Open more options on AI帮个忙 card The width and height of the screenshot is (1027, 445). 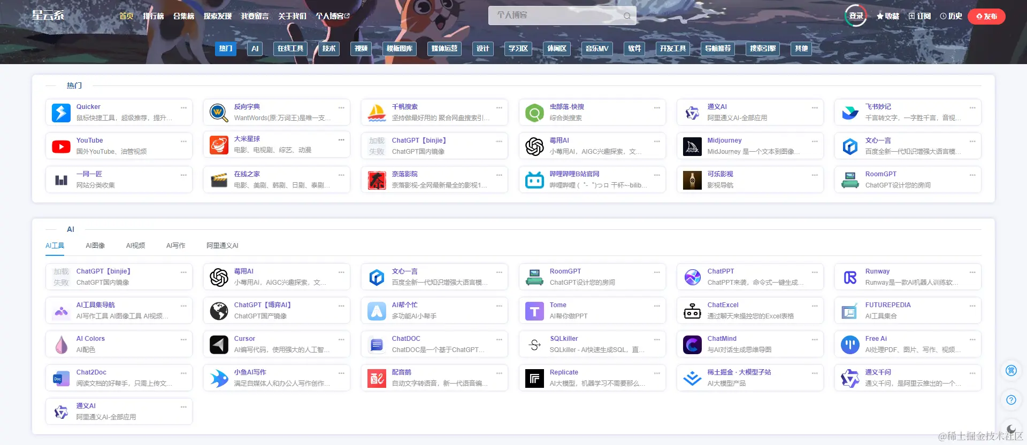coord(499,306)
